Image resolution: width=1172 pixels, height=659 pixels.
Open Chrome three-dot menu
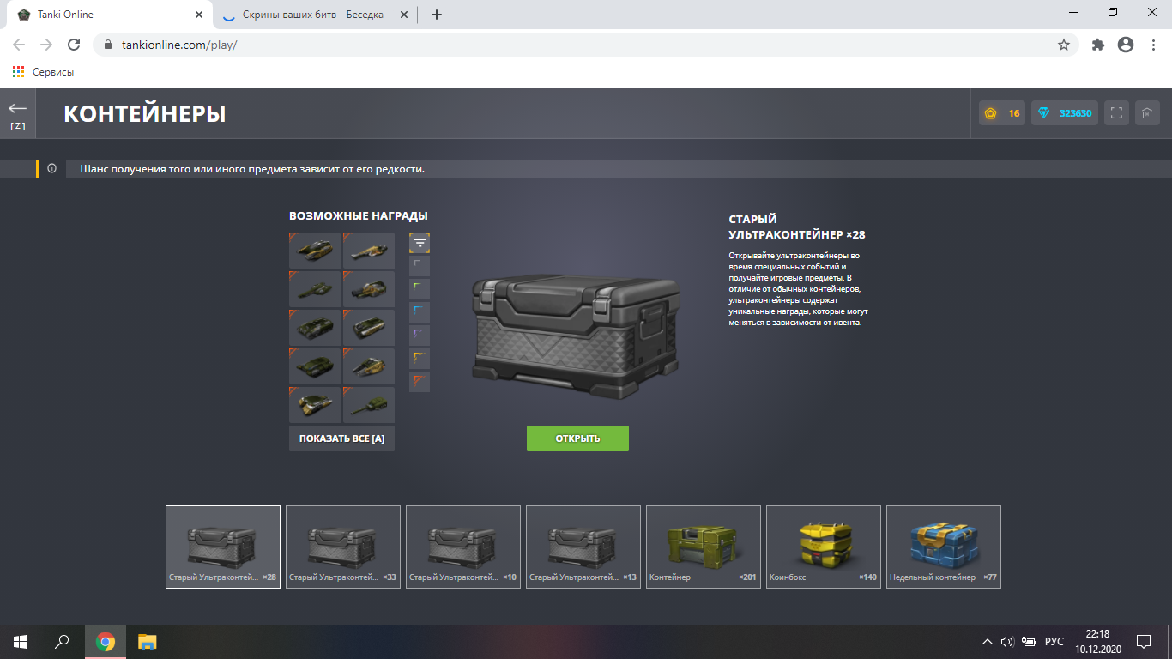point(1153,45)
